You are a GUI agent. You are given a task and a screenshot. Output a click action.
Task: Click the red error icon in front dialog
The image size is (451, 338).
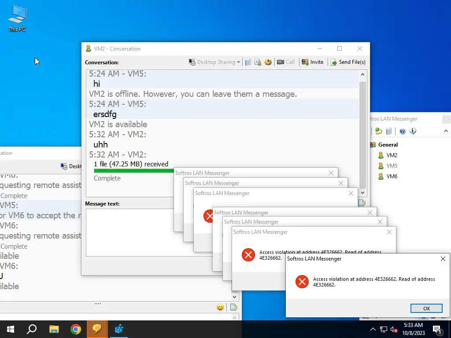pyautogui.click(x=302, y=282)
